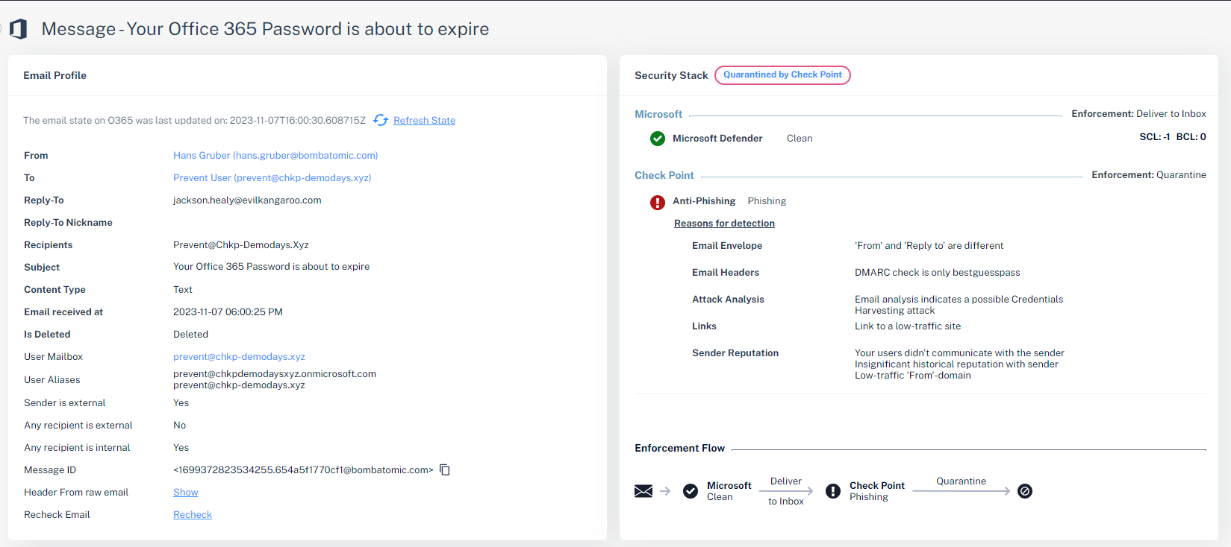The width and height of the screenshot is (1231, 547).
Task: Click the Content Type value 'Text'
Action: click(183, 290)
